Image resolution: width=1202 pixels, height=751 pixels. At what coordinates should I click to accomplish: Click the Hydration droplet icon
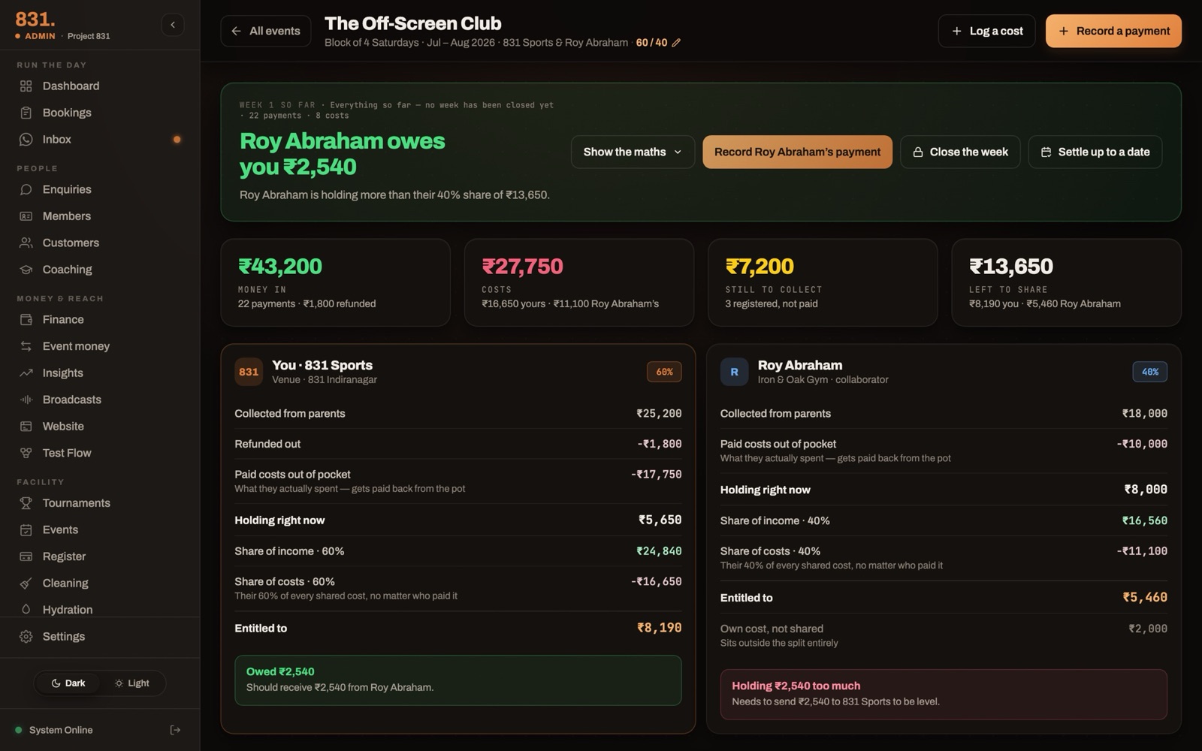pyautogui.click(x=26, y=610)
